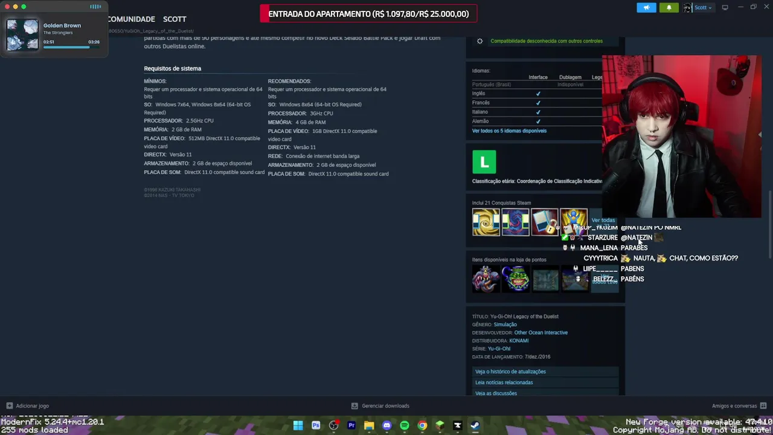The width and height of the screenshot is (773, 435).
Task: Click Leia notícias relacionadas
Action: click(545, 382)
